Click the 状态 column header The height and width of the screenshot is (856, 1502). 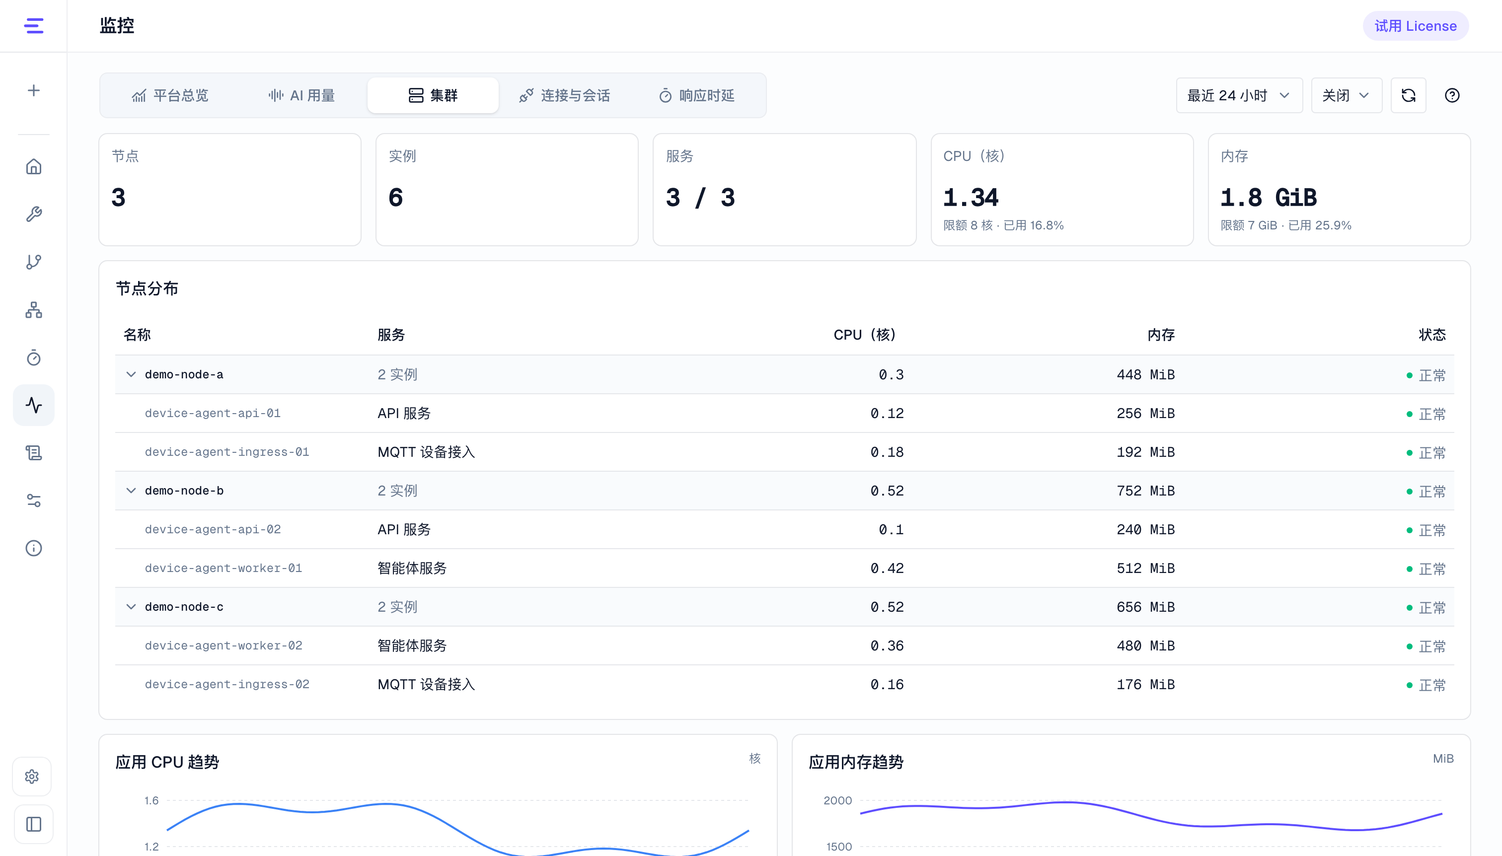(1432, 335)
